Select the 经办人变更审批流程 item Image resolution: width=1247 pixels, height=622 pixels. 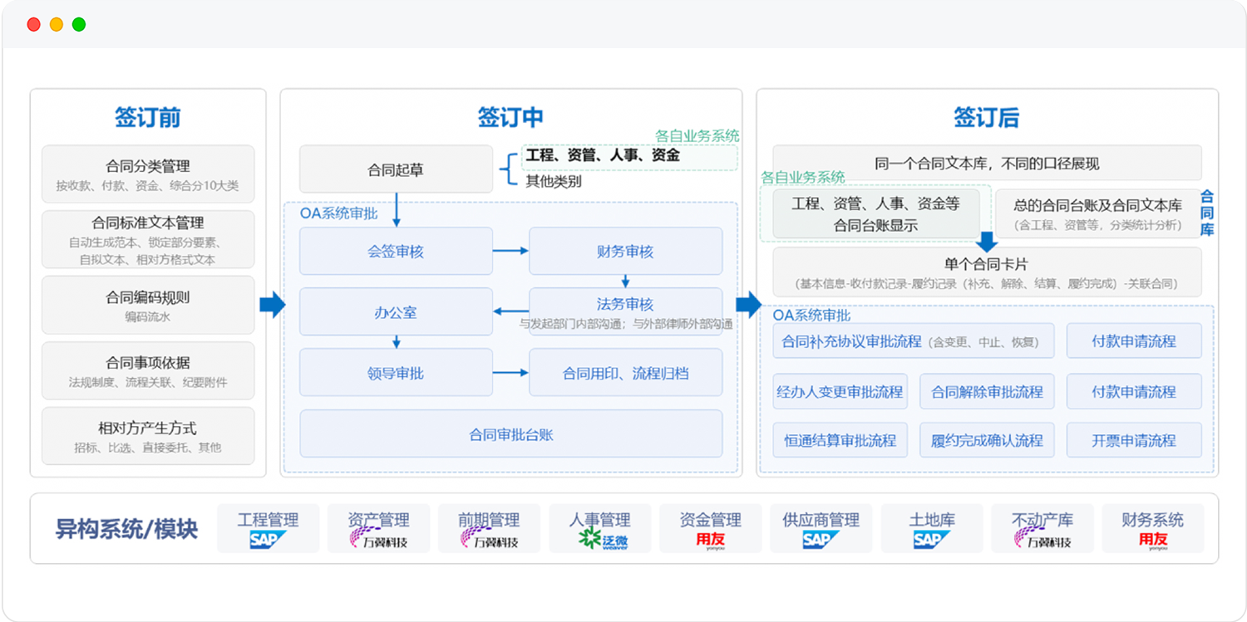pos(840,391)
